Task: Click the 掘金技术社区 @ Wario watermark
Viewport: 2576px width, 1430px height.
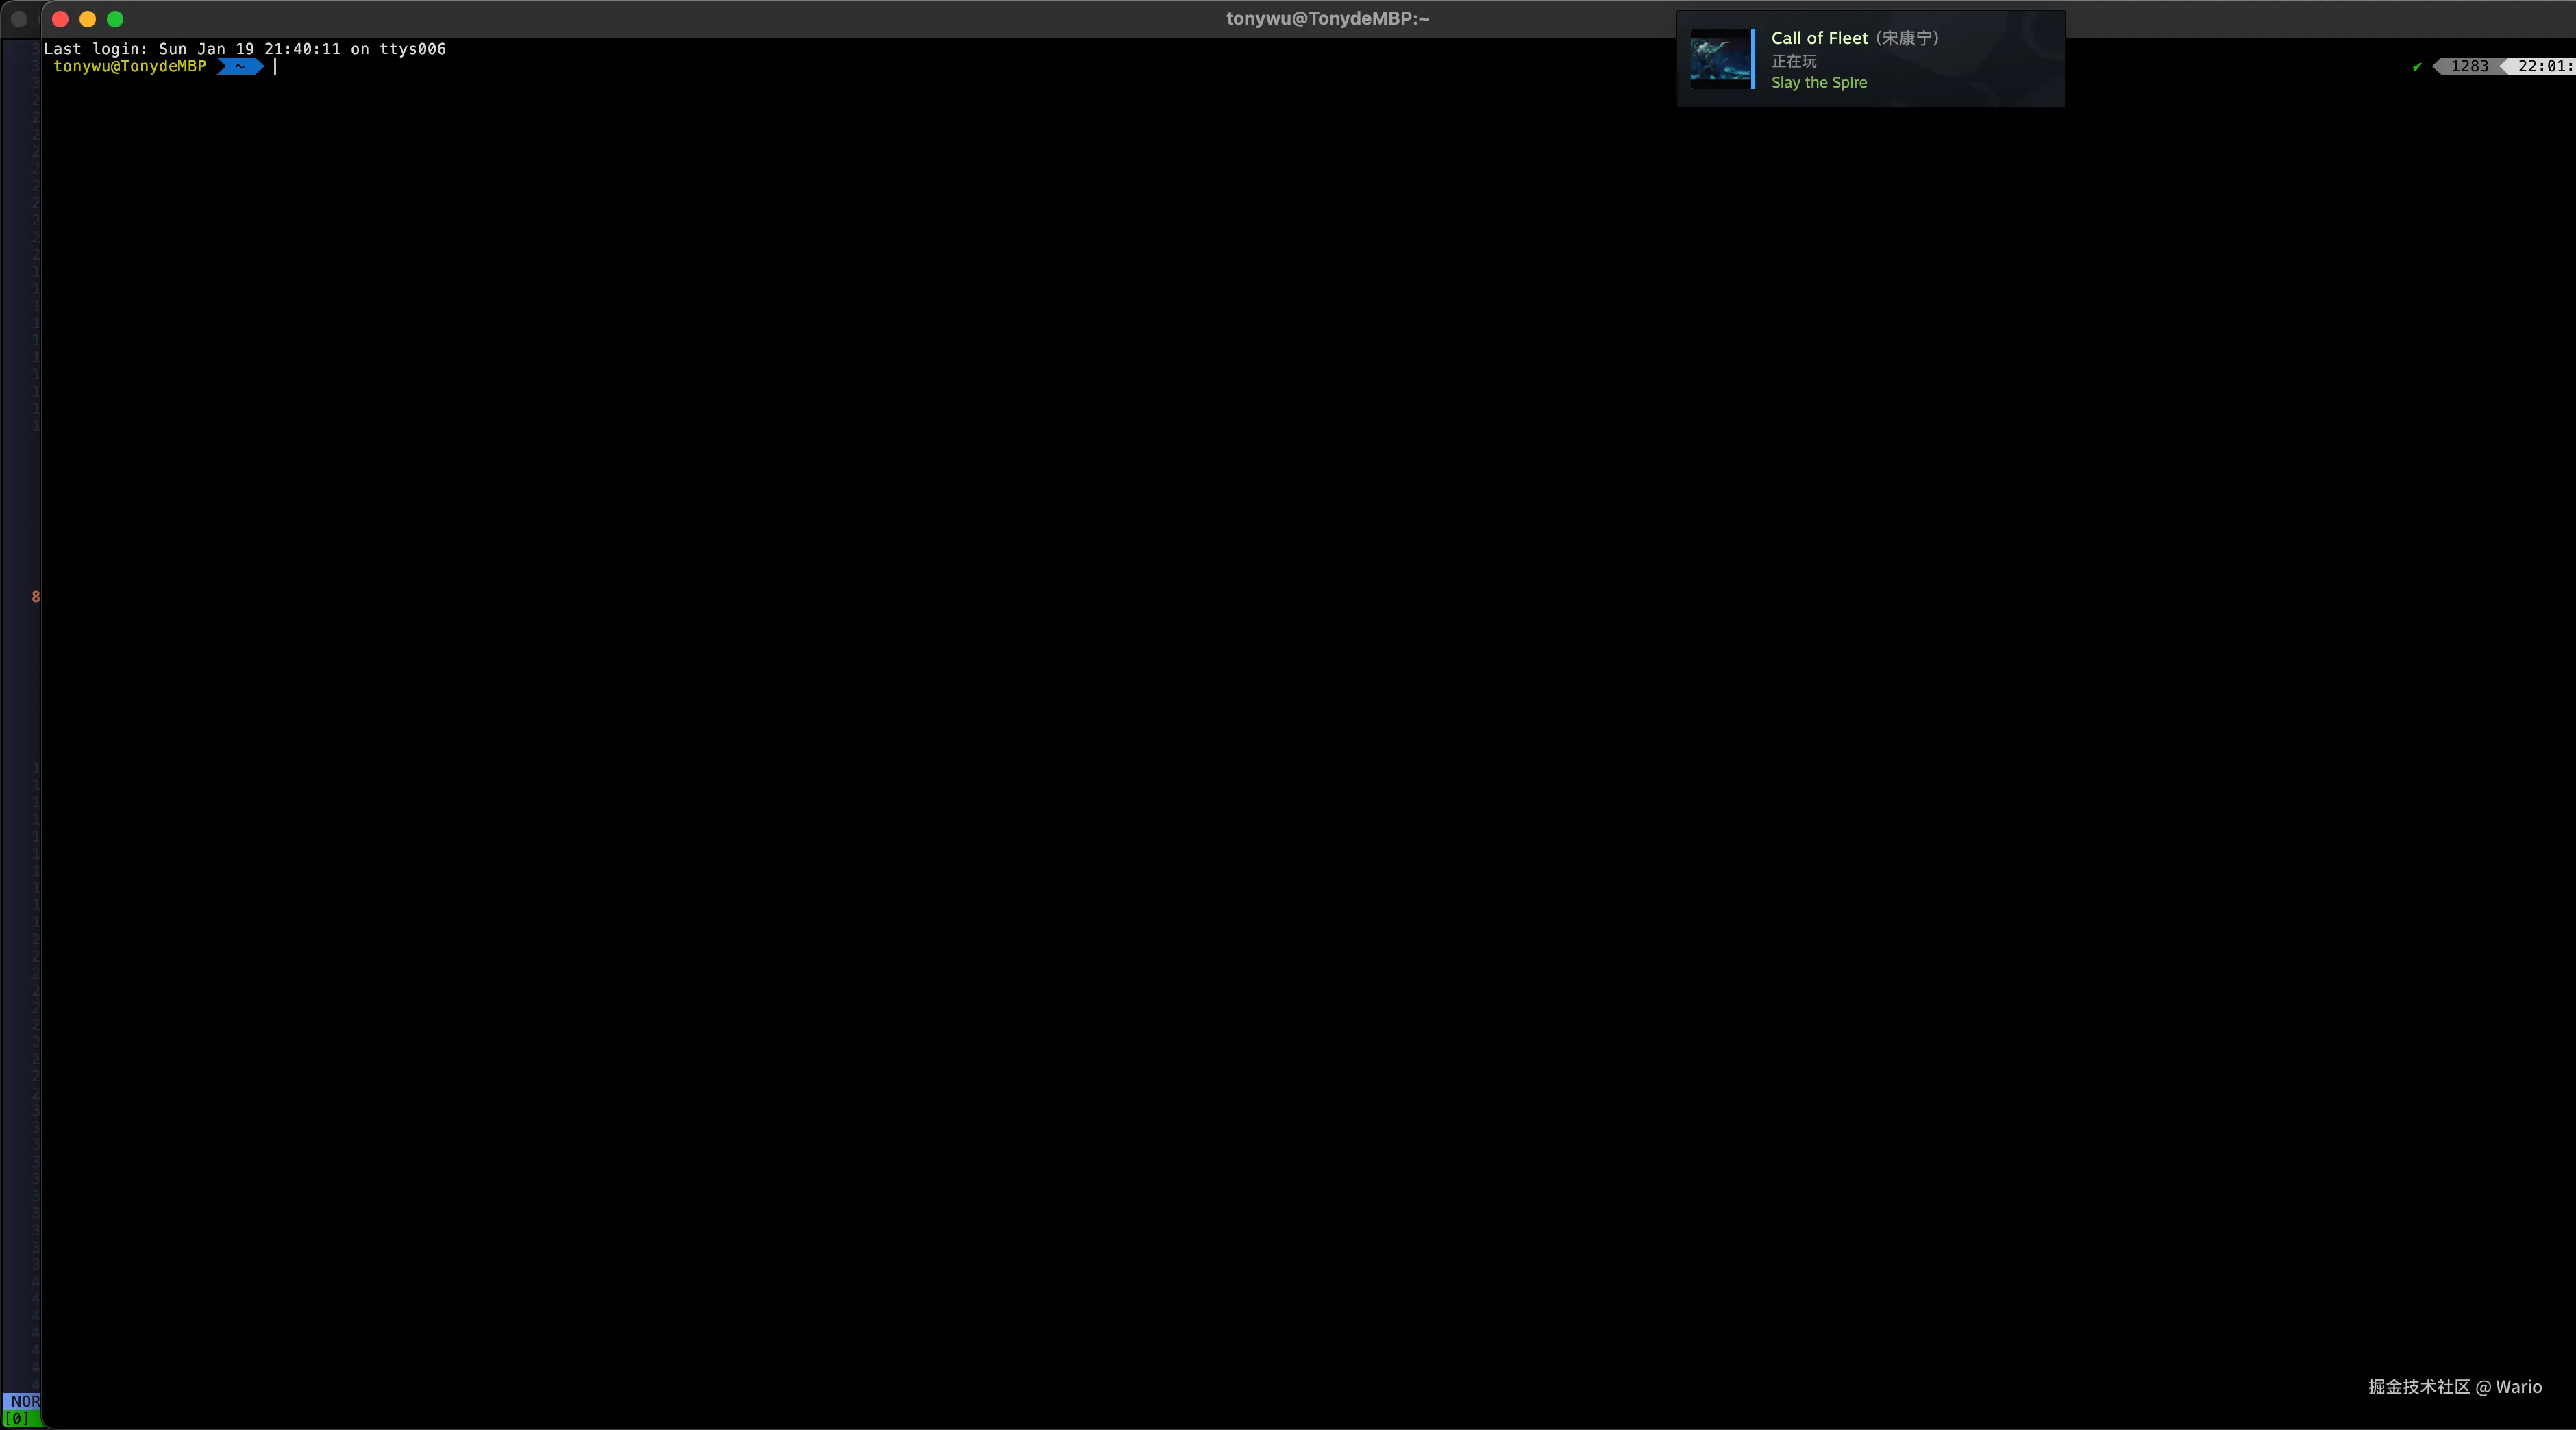Action: pos(2454,1386)
